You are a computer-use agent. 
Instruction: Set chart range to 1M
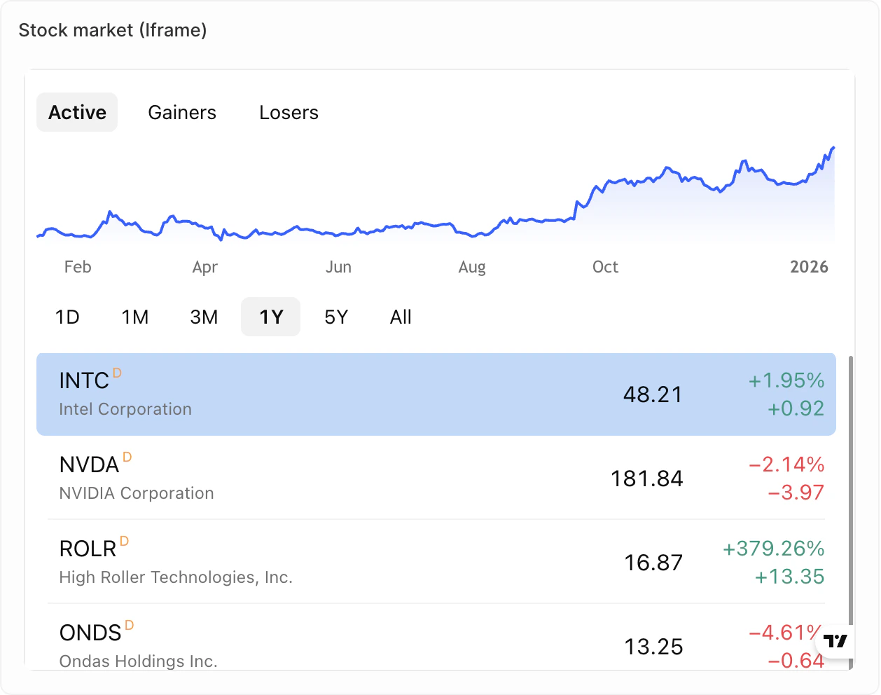click(135, 317)
